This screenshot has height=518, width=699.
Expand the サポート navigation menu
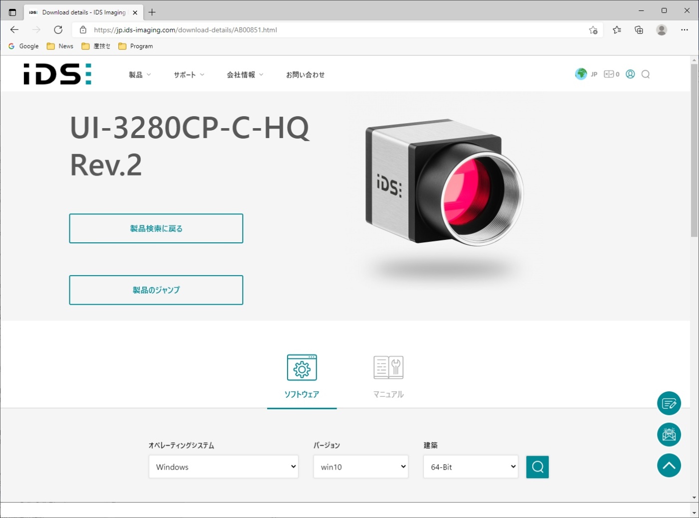189,75
